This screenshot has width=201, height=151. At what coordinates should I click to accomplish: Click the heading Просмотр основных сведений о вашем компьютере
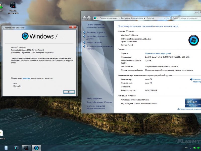coord(148,26)
